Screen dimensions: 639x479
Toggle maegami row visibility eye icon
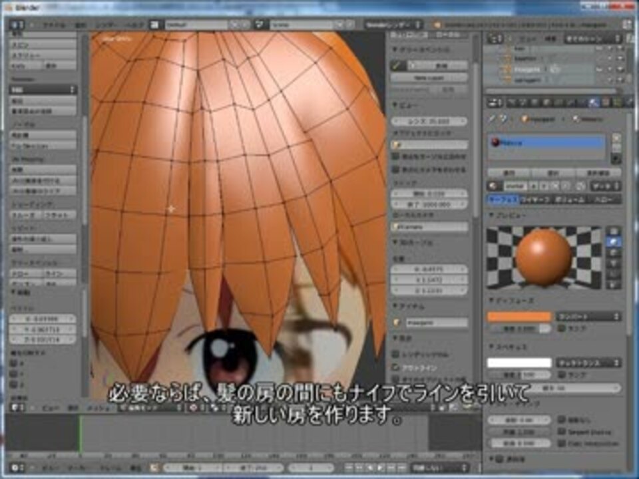[600, 69]
